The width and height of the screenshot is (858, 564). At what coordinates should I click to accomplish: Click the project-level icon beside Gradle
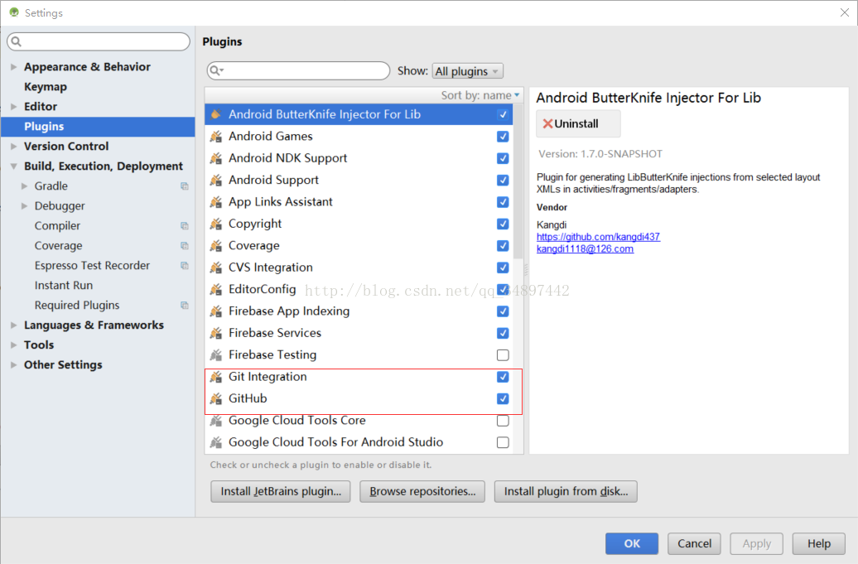tap(185, 186)
